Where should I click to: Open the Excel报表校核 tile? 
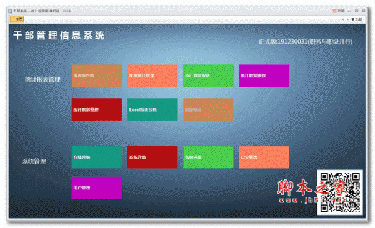pyautogui.click(x=152, y=110)
